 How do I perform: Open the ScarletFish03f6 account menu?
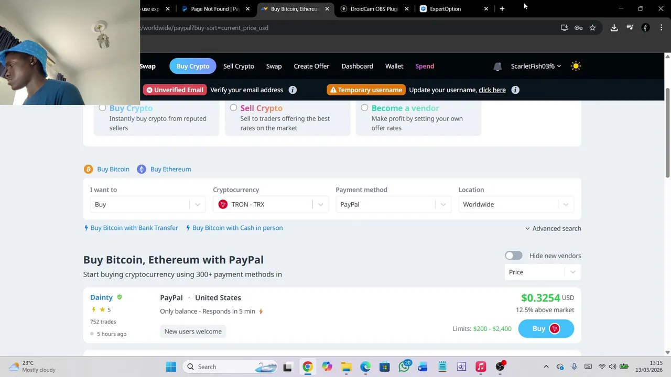tap(536, 66)
